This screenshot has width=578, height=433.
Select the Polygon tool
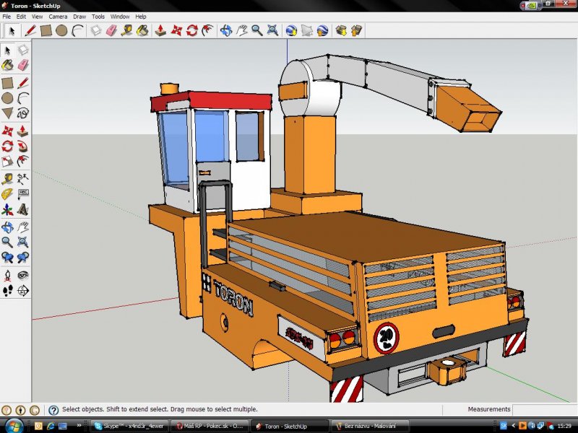(7, 113)
